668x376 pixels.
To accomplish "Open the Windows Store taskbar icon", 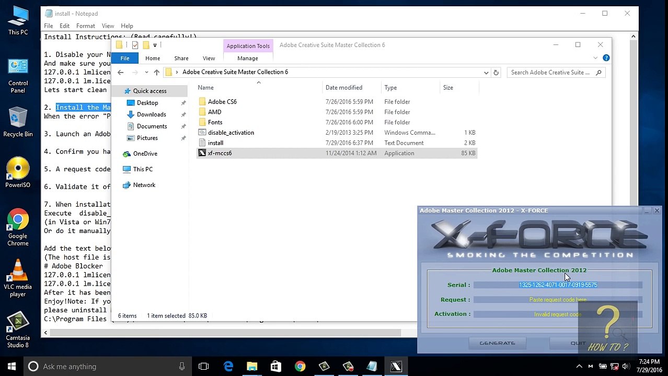I will [275, 367].
